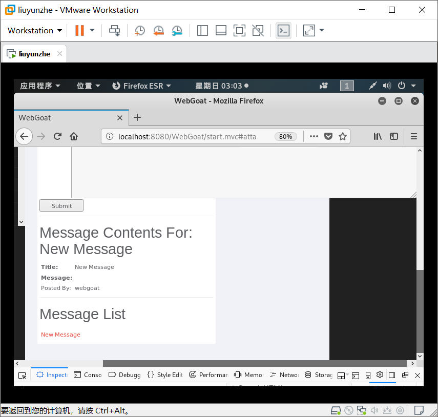
Task: Go back in Firefox
Action: [24, 136]
